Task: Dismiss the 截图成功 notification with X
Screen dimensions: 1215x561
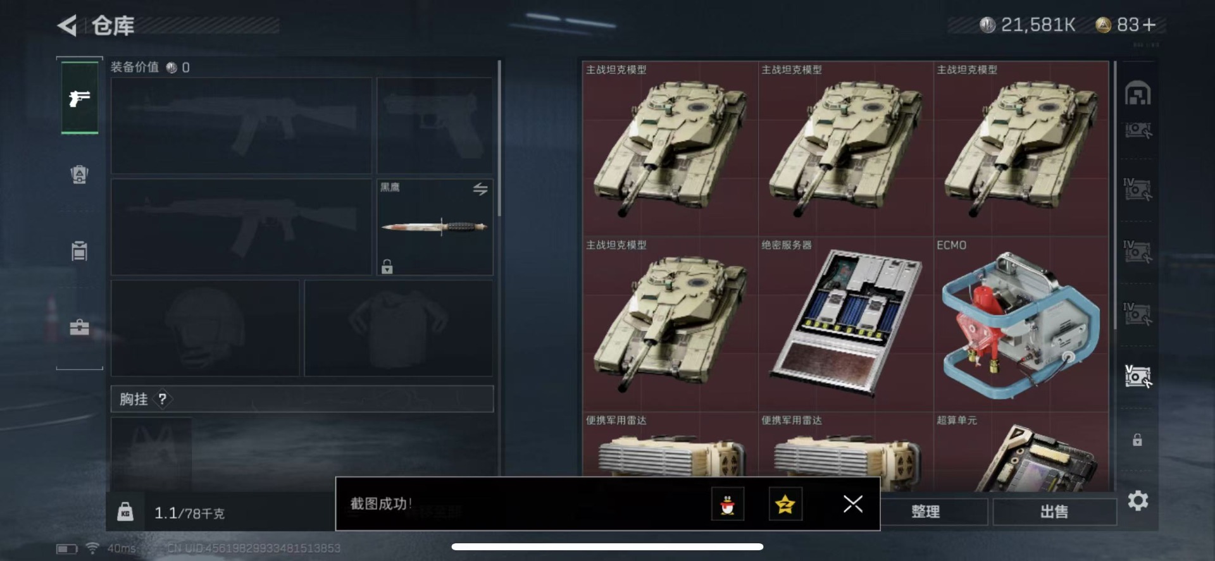Action: pyautogui.click(x=853, y=503)
